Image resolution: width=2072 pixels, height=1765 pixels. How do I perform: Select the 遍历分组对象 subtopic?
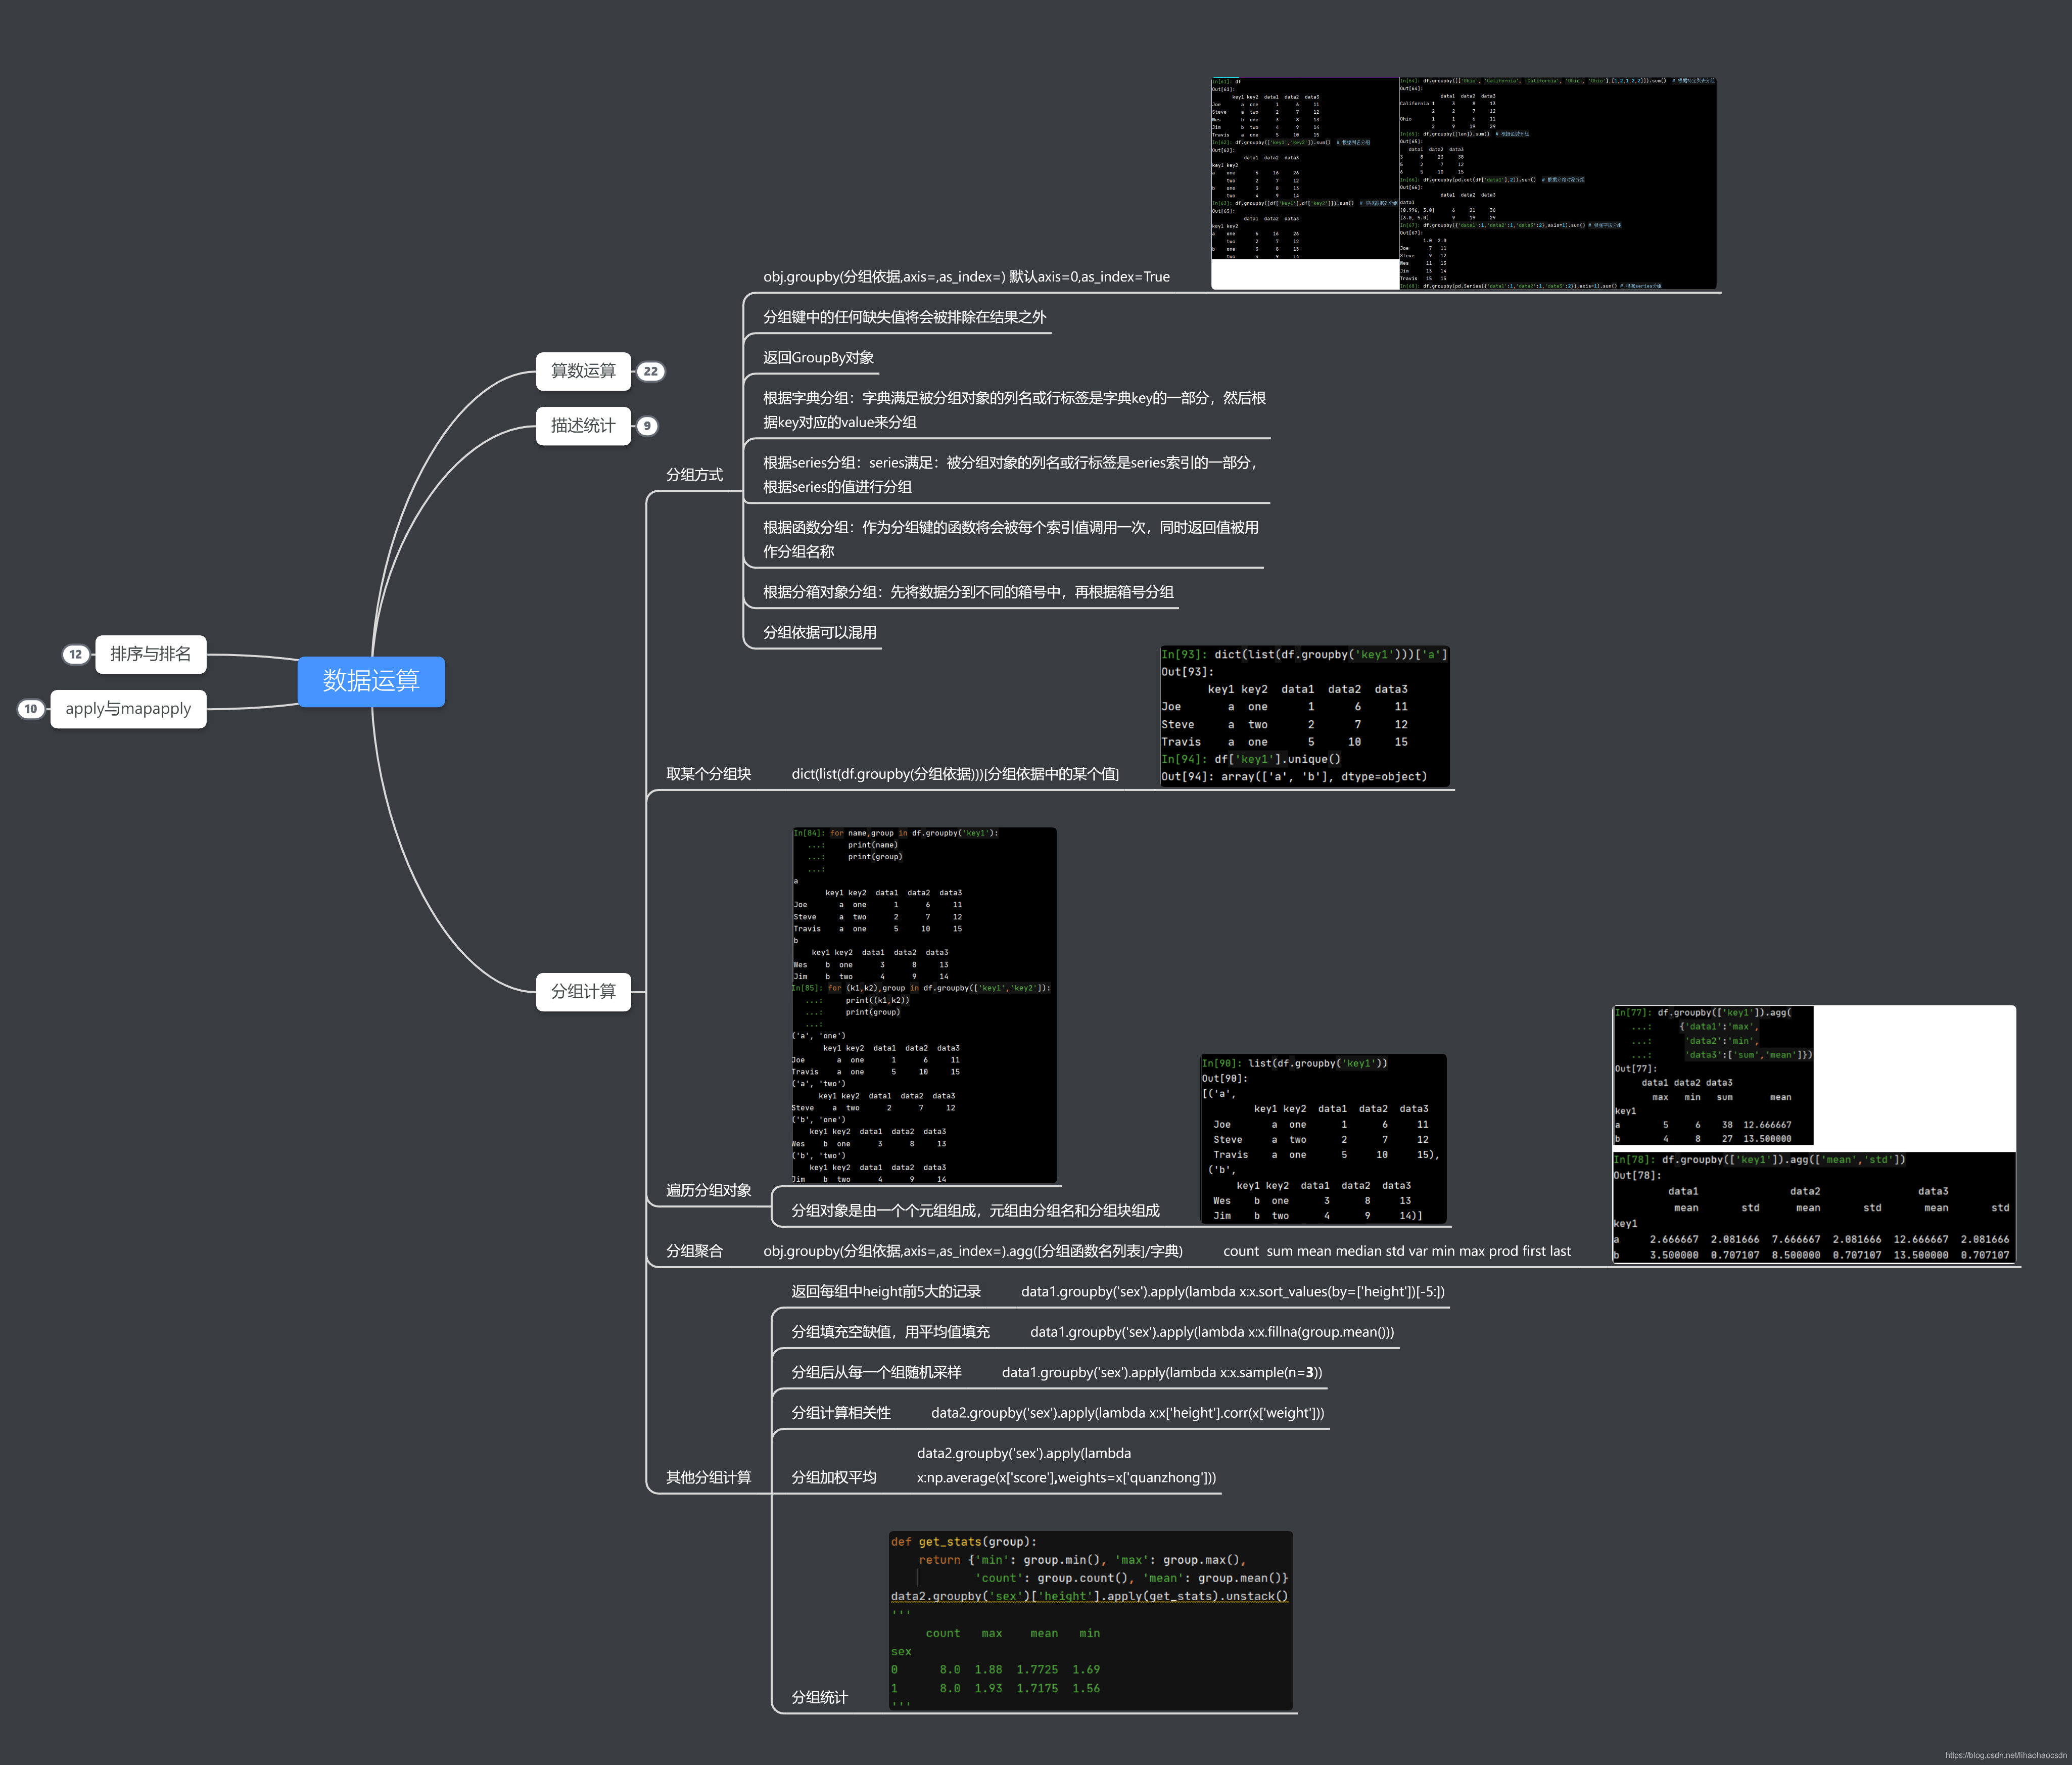pos(708,1190)
